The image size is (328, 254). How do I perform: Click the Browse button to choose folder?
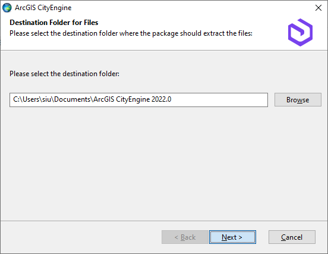[x=298, y=100]
